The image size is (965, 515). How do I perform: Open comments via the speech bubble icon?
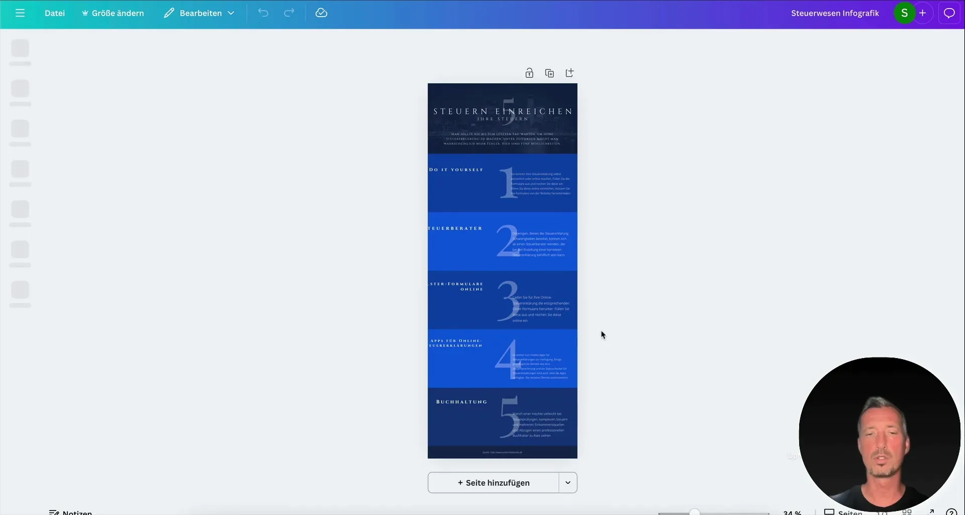pos(949,13)
